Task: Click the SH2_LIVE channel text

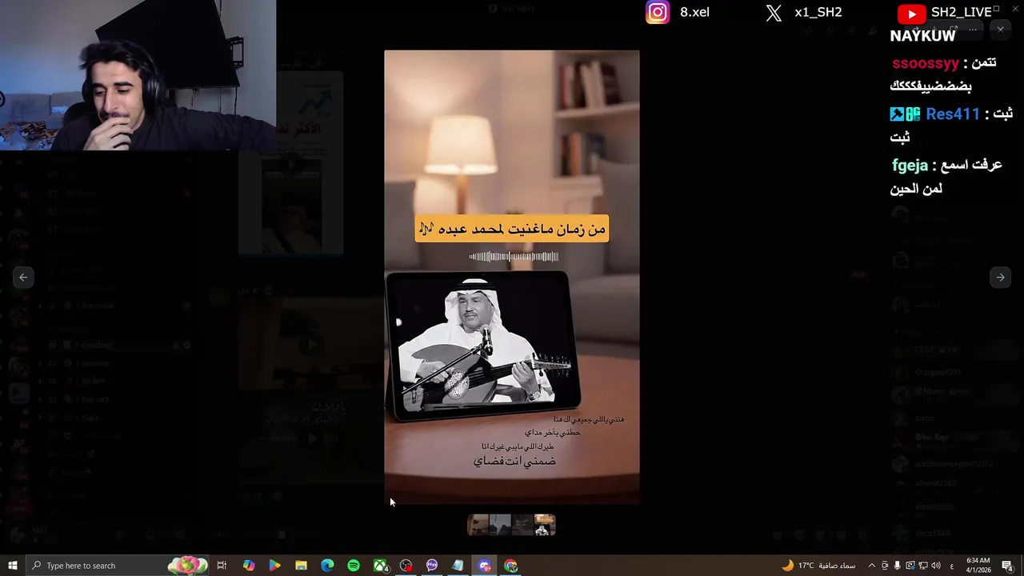Action: point(961,12)
